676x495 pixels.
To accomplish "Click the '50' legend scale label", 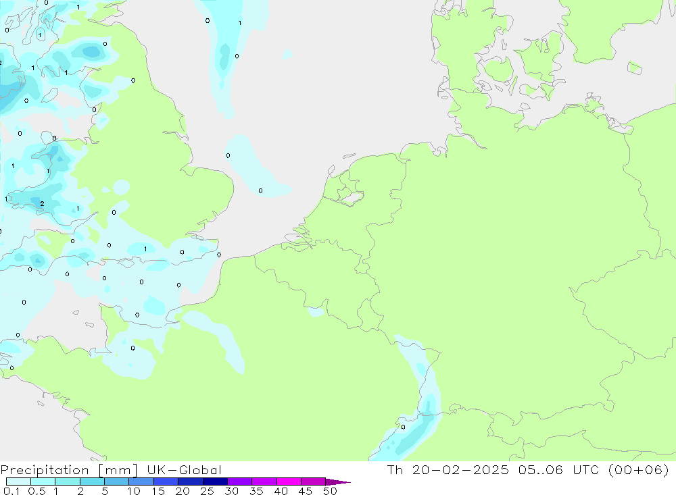I will coord(330,491).
